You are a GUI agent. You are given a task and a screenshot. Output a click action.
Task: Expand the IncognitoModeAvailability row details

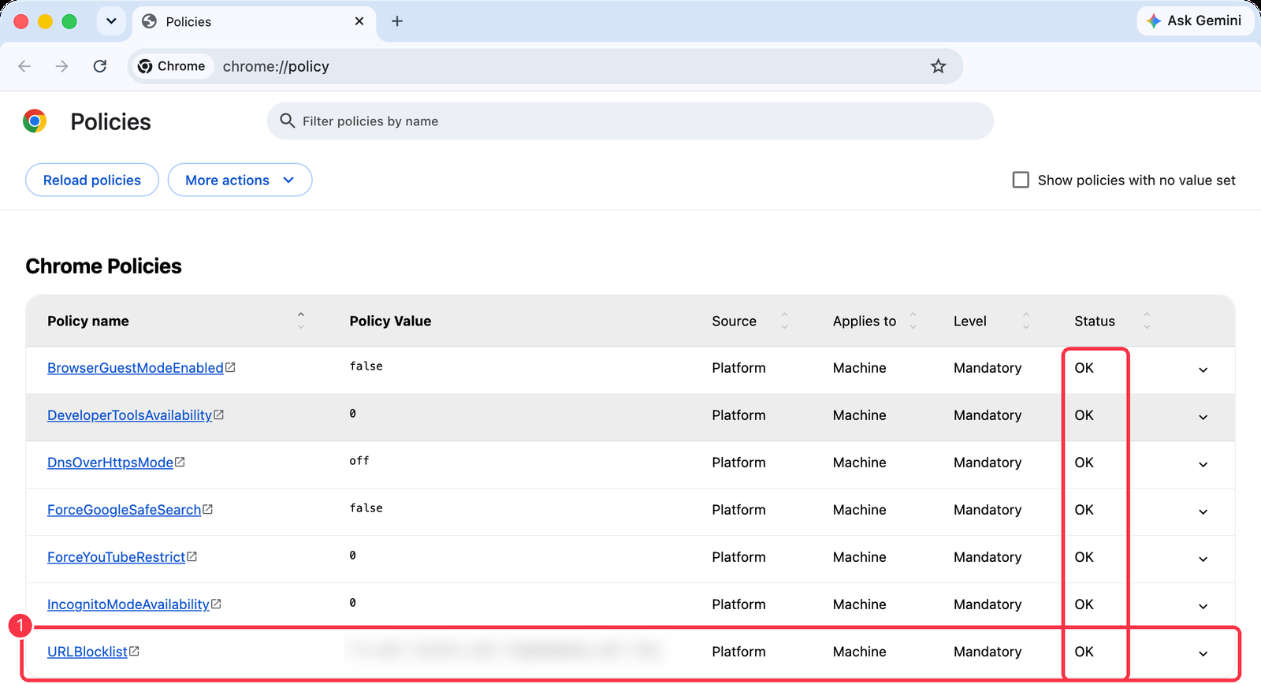click(x=1203, y=606)
